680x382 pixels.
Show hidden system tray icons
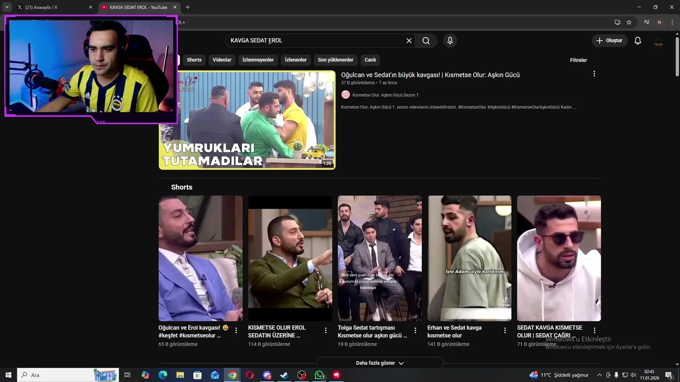point(600,375)
